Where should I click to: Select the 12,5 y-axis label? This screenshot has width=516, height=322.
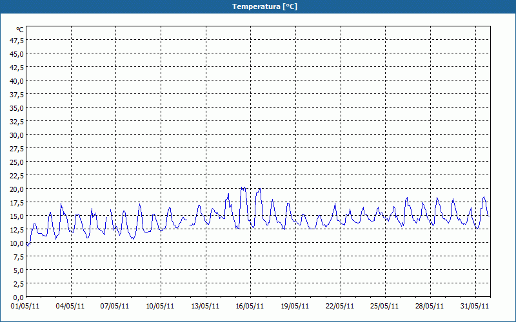(x=17, y=230)
